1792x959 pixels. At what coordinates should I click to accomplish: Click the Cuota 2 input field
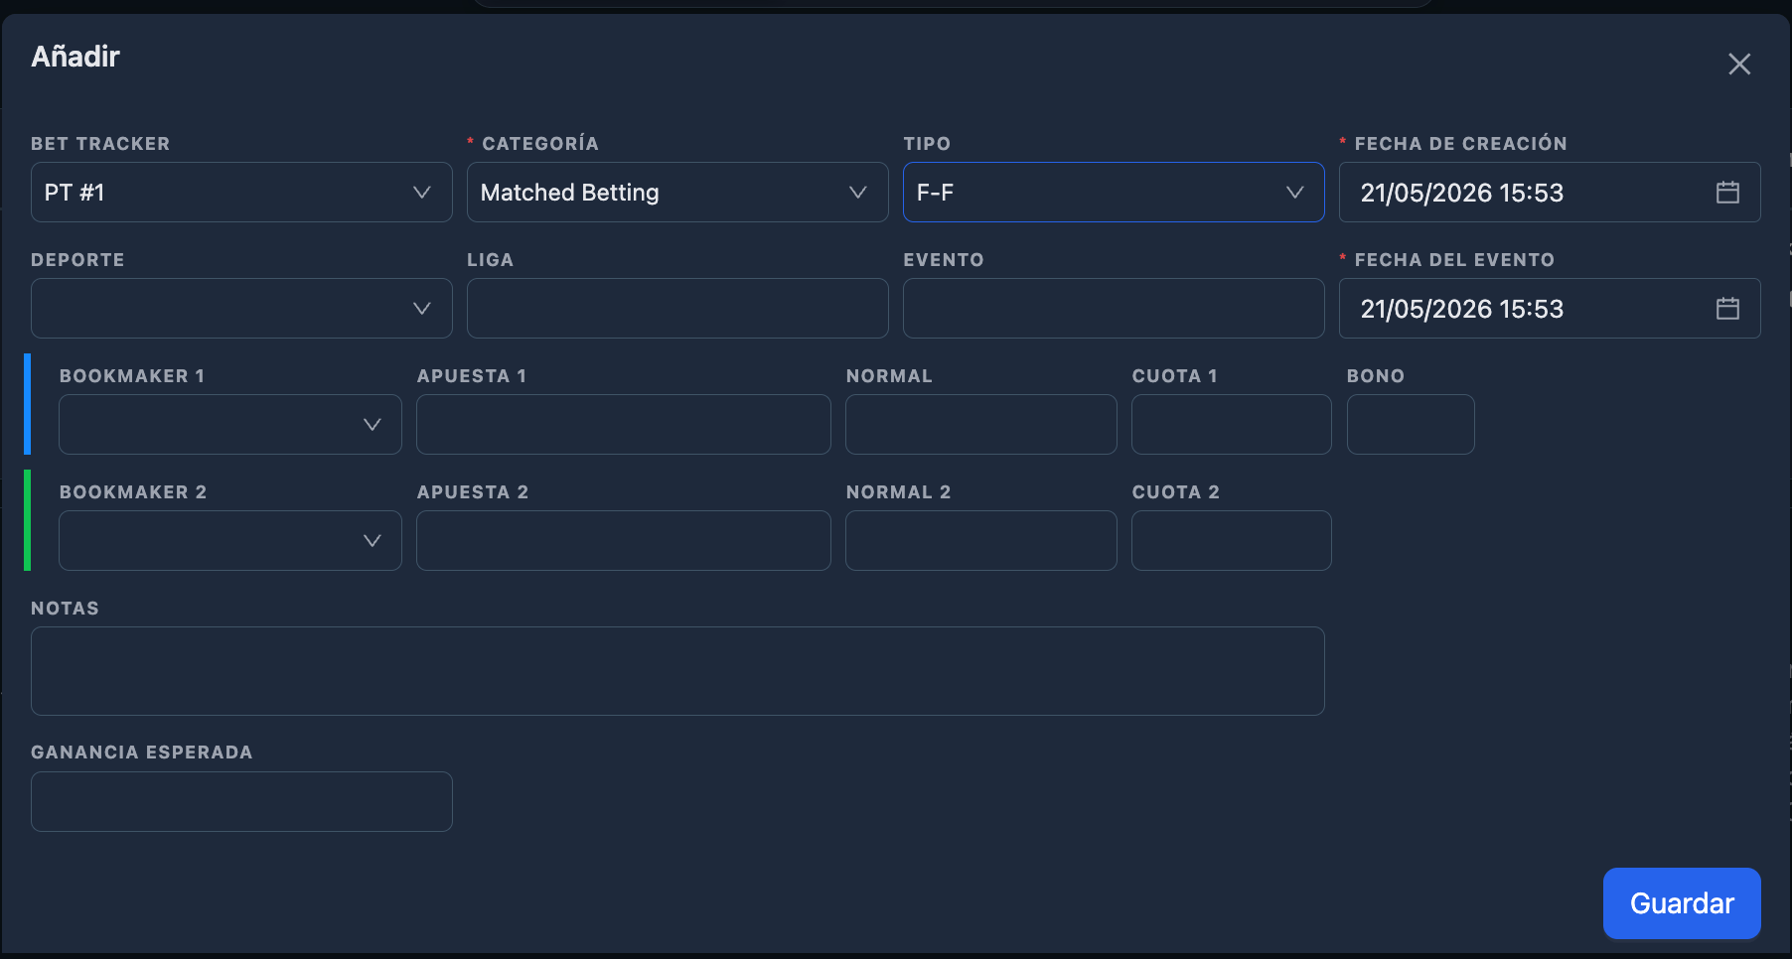click(1232, 541)
